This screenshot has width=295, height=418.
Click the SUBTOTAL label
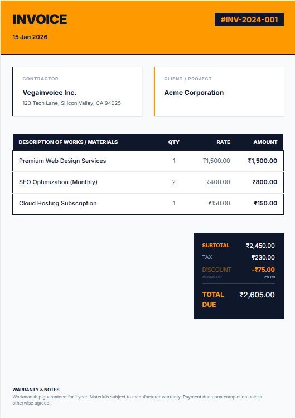[x=216, y=245]
